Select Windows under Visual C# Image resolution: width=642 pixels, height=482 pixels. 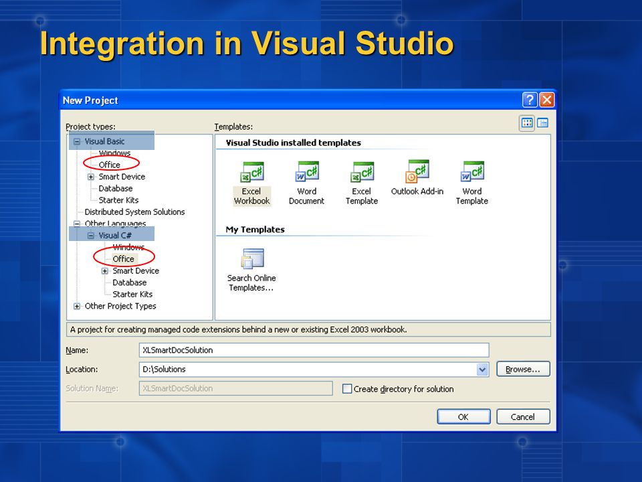pos(128,247)
